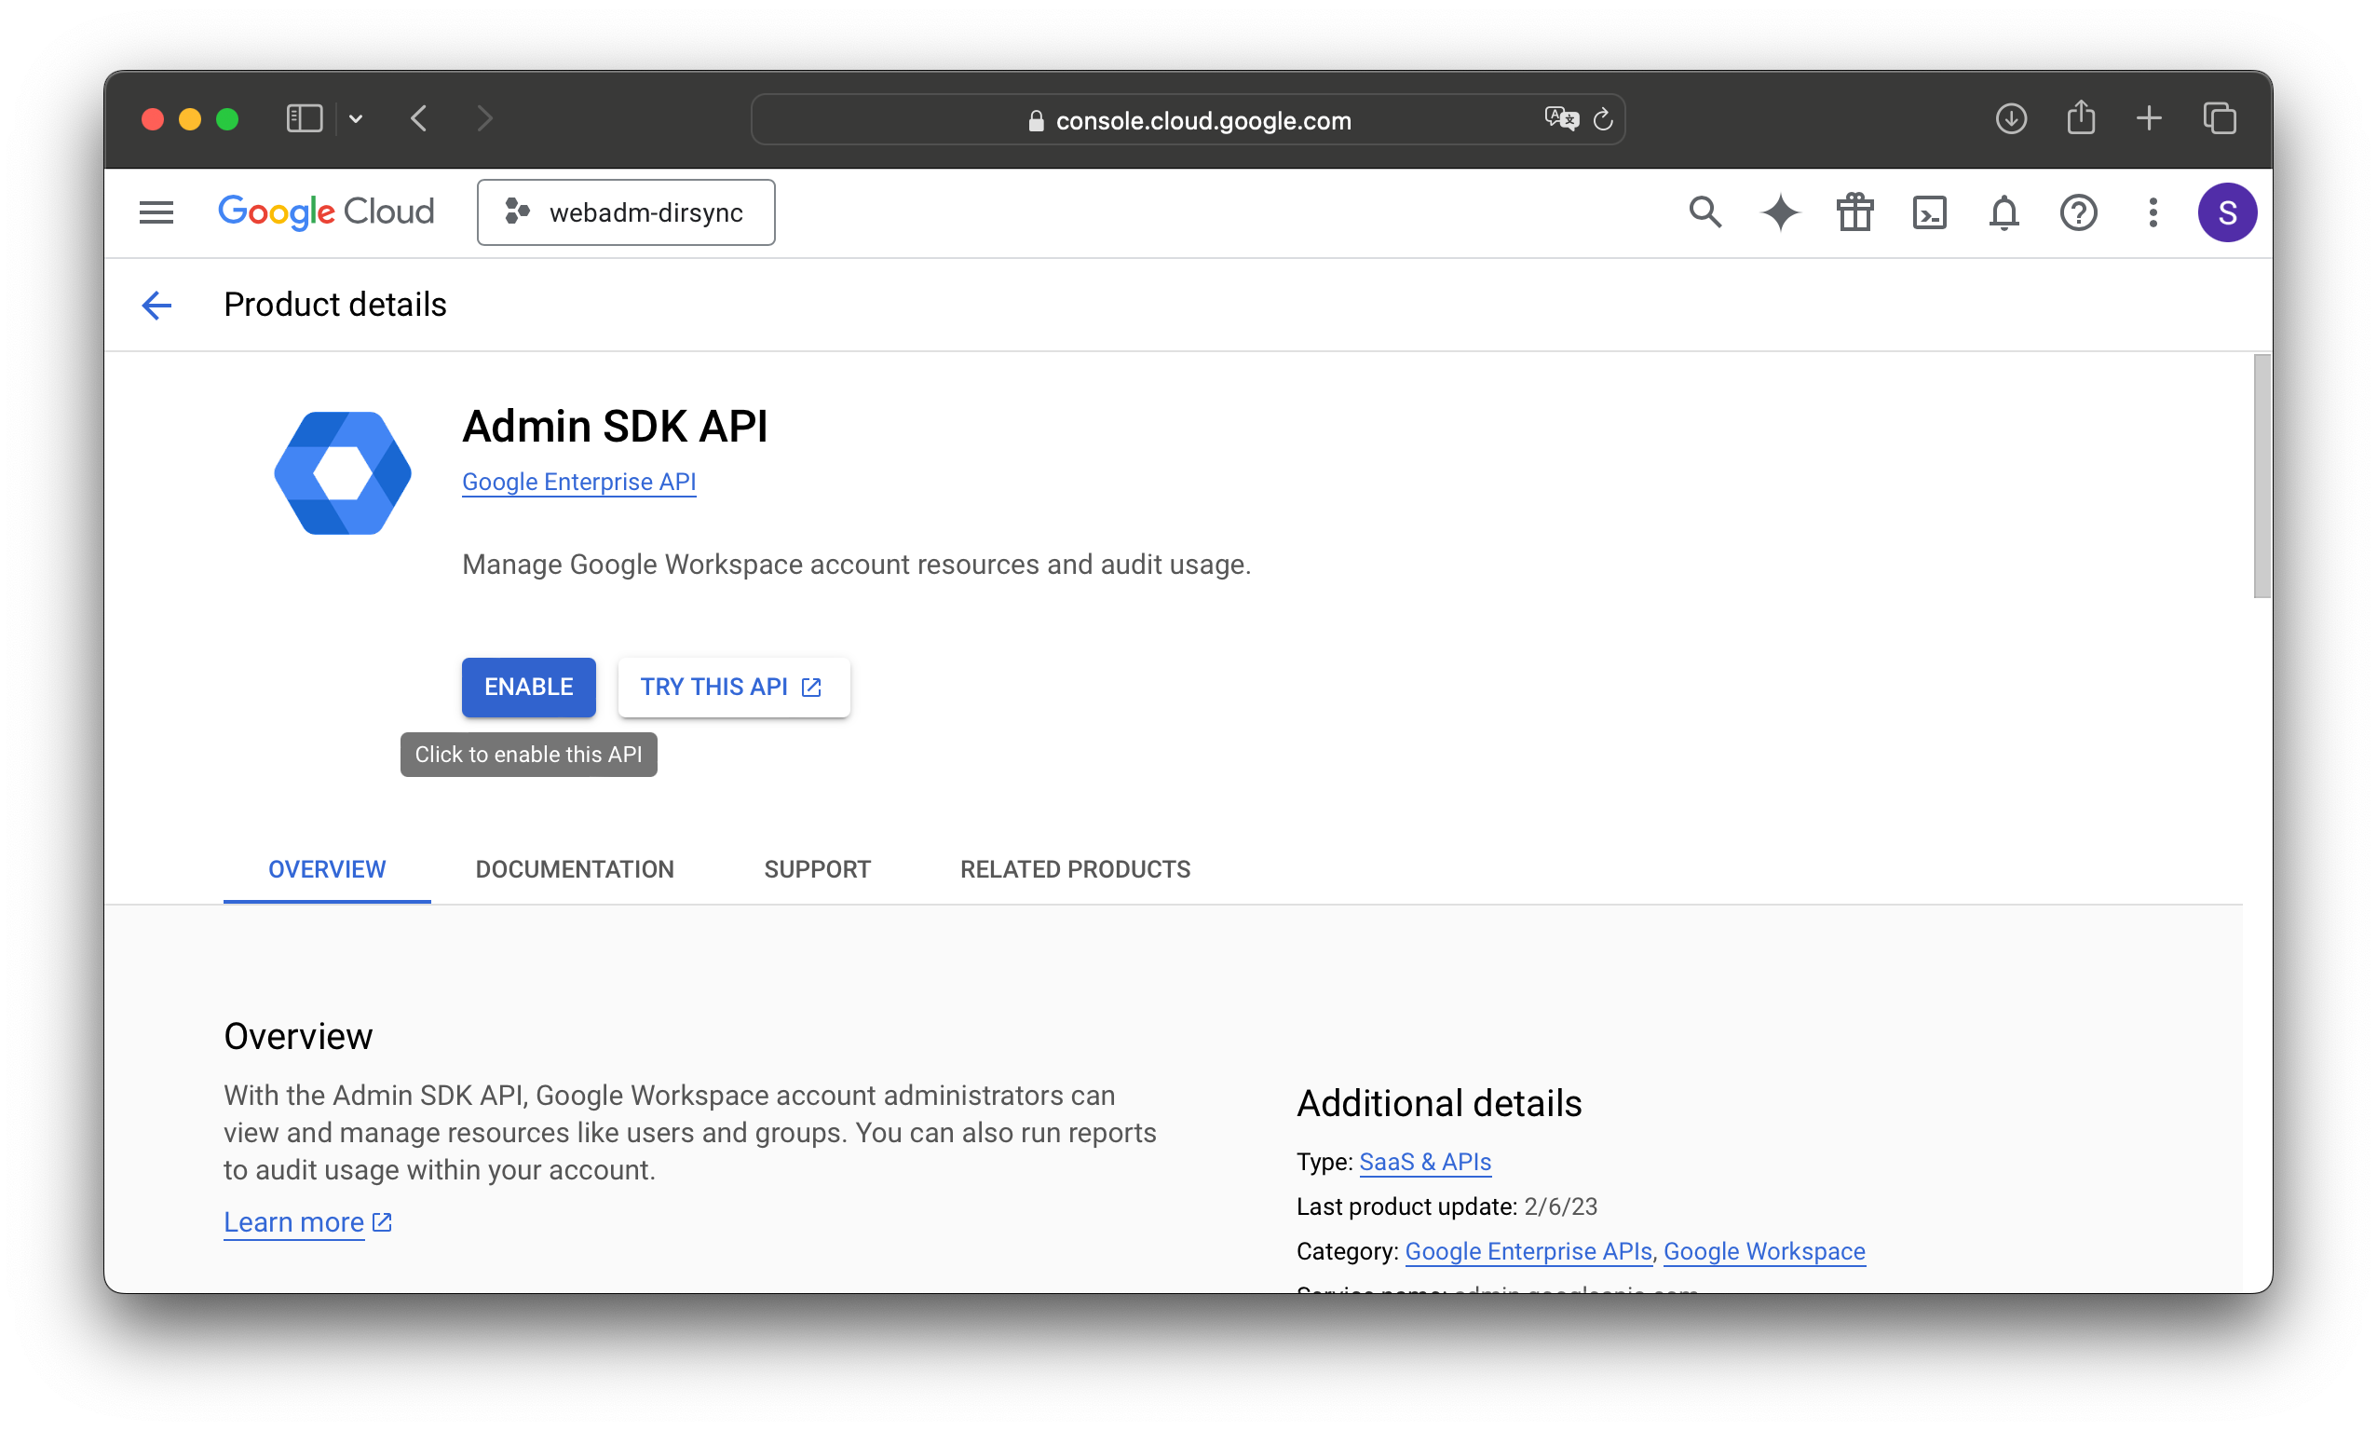
Task: Open the Safari share icon
Action: (x=2080, y=117)
